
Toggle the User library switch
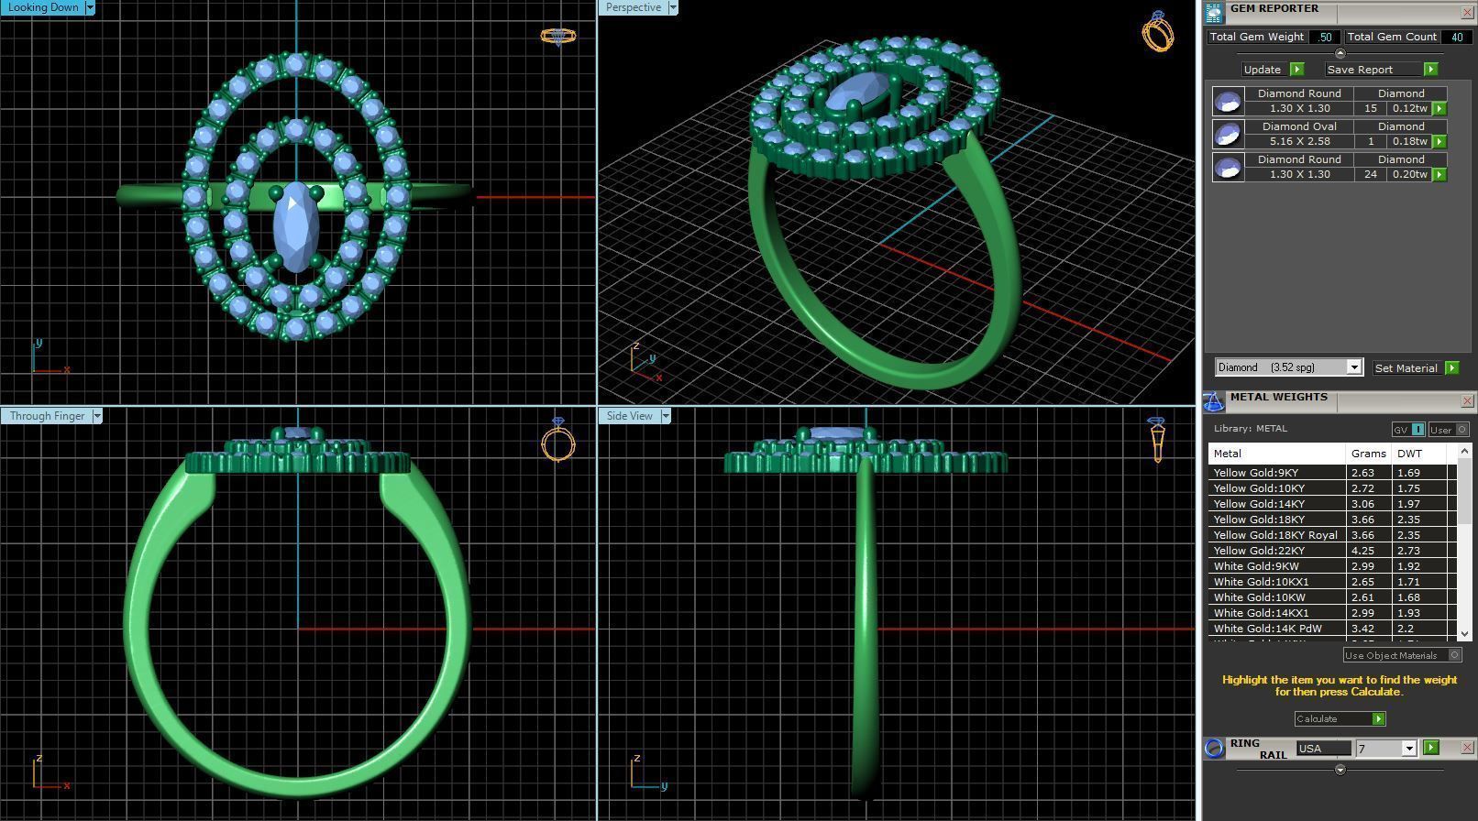1449,430
